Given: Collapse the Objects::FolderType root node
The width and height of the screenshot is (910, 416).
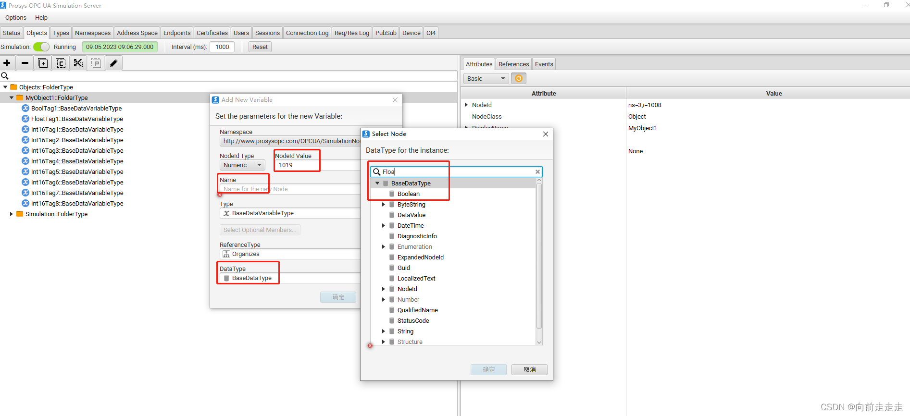Looking at the screenshot, I should click(5, 87).
